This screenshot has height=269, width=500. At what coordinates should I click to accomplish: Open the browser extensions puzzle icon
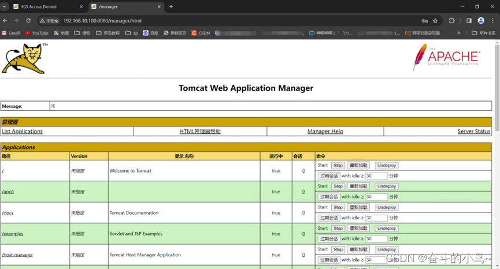click(x=452, y=21)
